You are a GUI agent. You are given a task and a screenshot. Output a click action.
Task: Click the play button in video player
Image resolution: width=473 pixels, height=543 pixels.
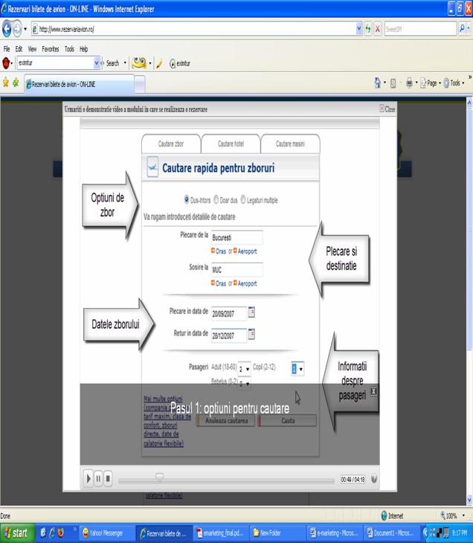[x=89, y=479]
